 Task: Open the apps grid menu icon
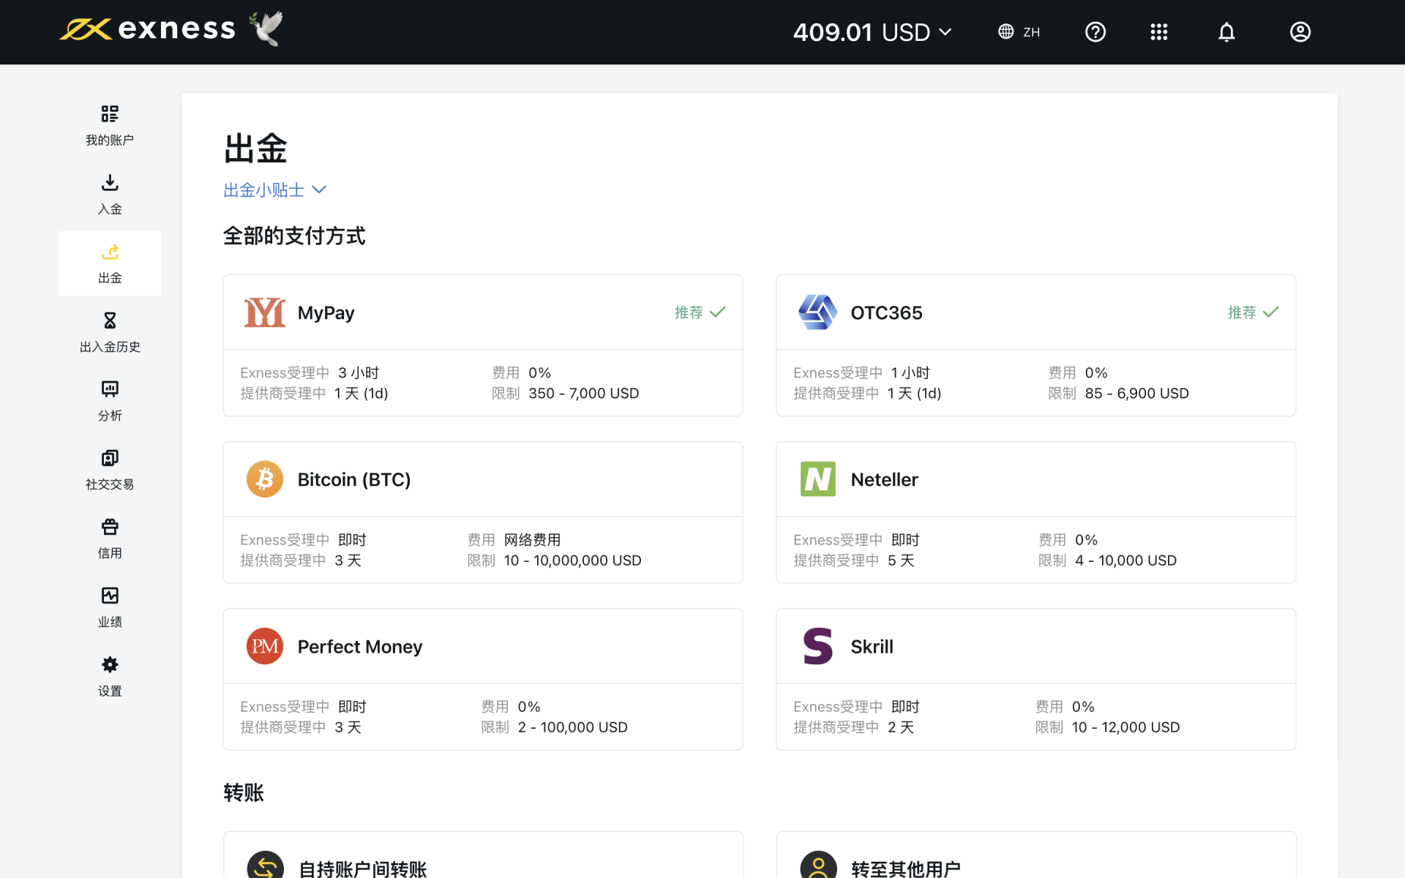point(1158,32)
